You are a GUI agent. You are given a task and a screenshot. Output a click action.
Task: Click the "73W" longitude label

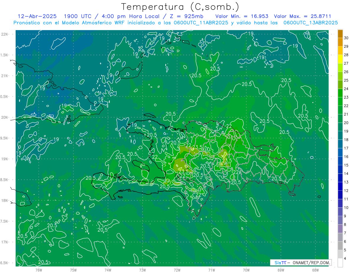coord(142,270)
